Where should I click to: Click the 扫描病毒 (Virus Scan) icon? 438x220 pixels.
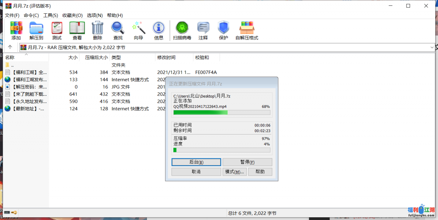coord(182,31)
